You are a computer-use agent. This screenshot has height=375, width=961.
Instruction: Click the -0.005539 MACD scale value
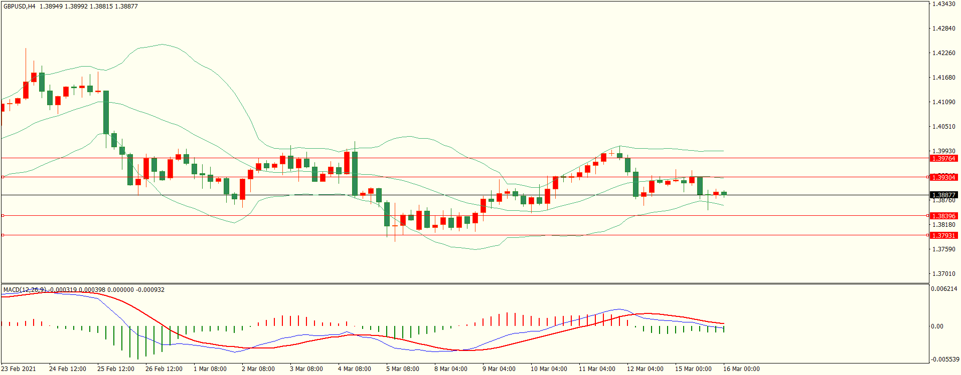click(945, 359)
